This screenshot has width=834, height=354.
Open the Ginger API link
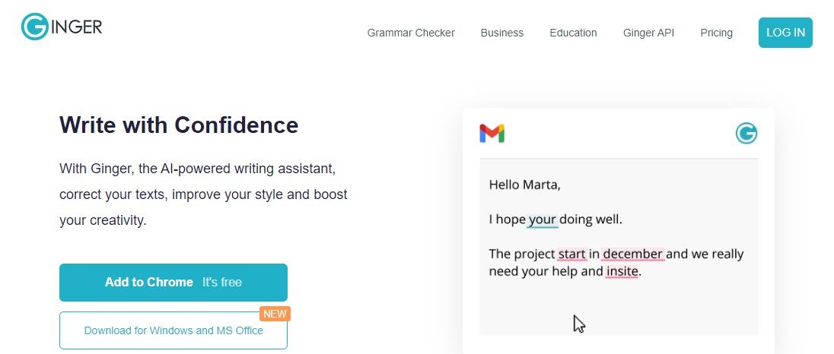coord(648,33)
